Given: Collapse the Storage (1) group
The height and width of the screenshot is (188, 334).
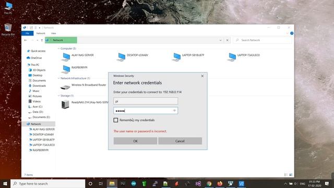Looking at the screenshot, I should (x=59, y=96).
